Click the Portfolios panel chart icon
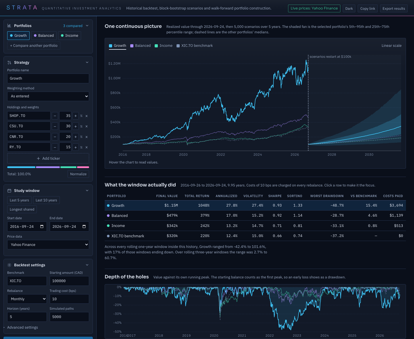The image size is (414, 339). (9, 26)
